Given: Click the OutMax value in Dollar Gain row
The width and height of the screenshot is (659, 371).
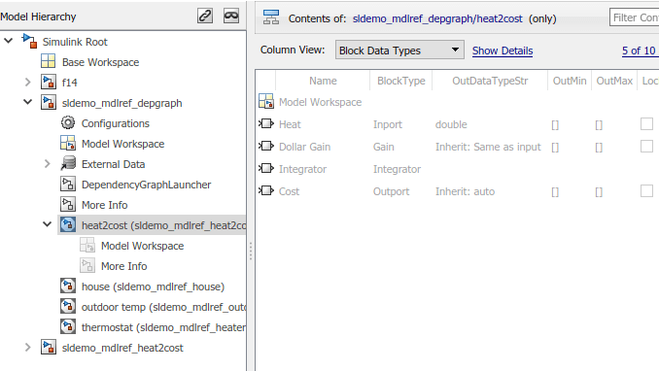Looking at the screenshot, I should pyautogui.click(x=599, y=147).
